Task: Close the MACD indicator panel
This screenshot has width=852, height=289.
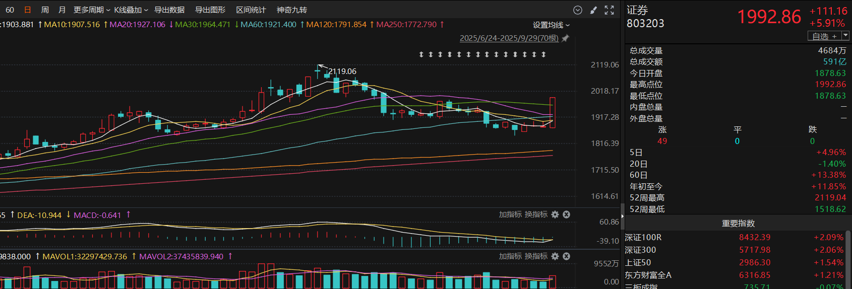Action: tap(566, 214)
